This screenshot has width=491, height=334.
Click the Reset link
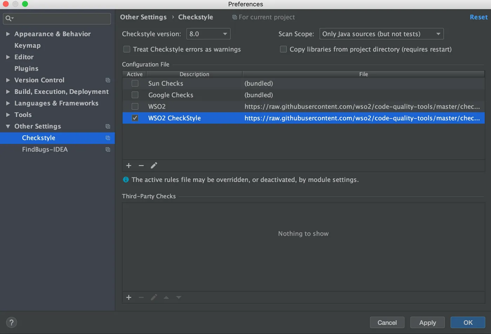coord(478,17)
